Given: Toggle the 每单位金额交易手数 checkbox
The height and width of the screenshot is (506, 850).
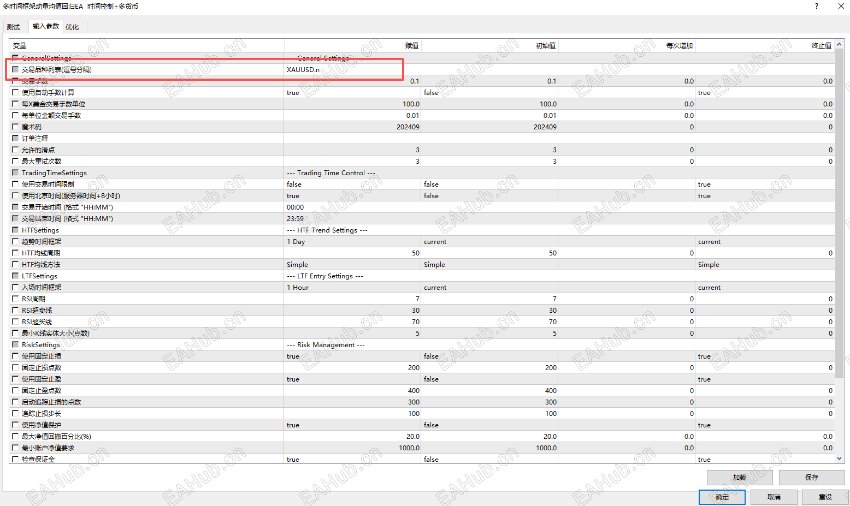Looking at the screenshot, I should [15, 115].
